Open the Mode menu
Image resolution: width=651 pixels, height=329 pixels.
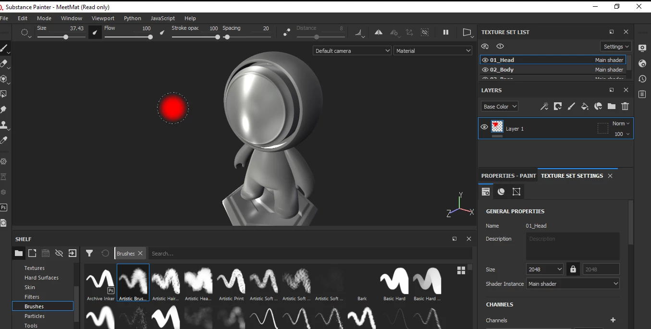44,18
